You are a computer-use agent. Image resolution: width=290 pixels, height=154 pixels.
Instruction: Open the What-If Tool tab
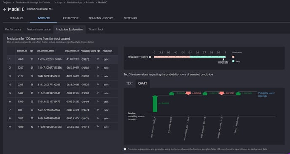(96, 29)
